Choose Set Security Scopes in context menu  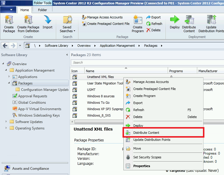click(163, 157)
